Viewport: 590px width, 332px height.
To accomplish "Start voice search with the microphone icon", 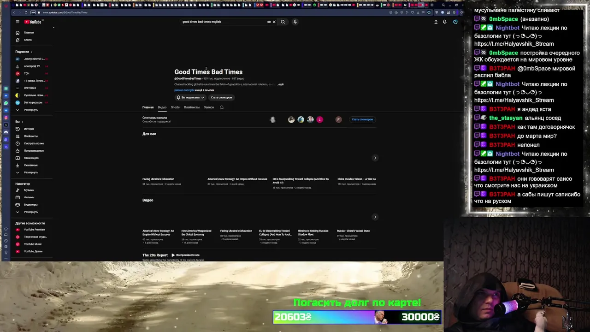I will [295, 22].
